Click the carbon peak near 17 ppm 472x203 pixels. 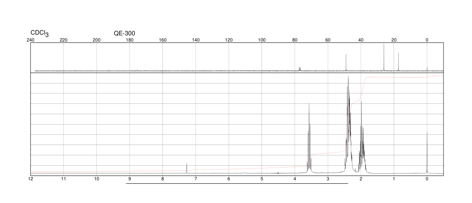point(398,62)
